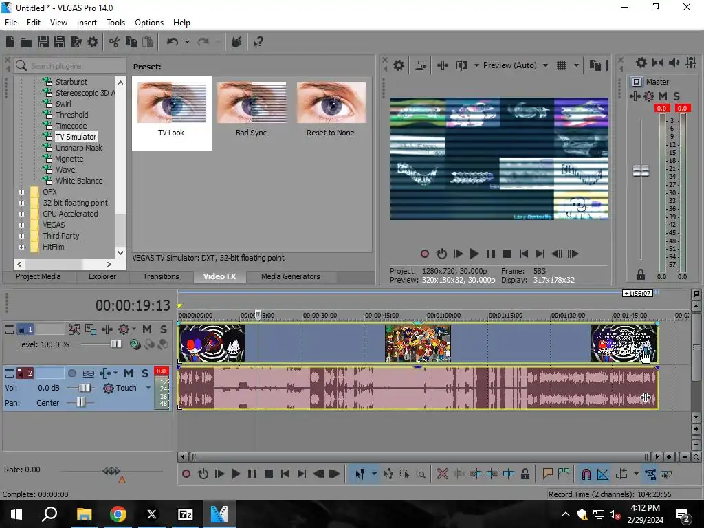Toggle preview on external monitor
Image resolution: width=704 pixels, height=528 pixels.
(x=421, y=65)
